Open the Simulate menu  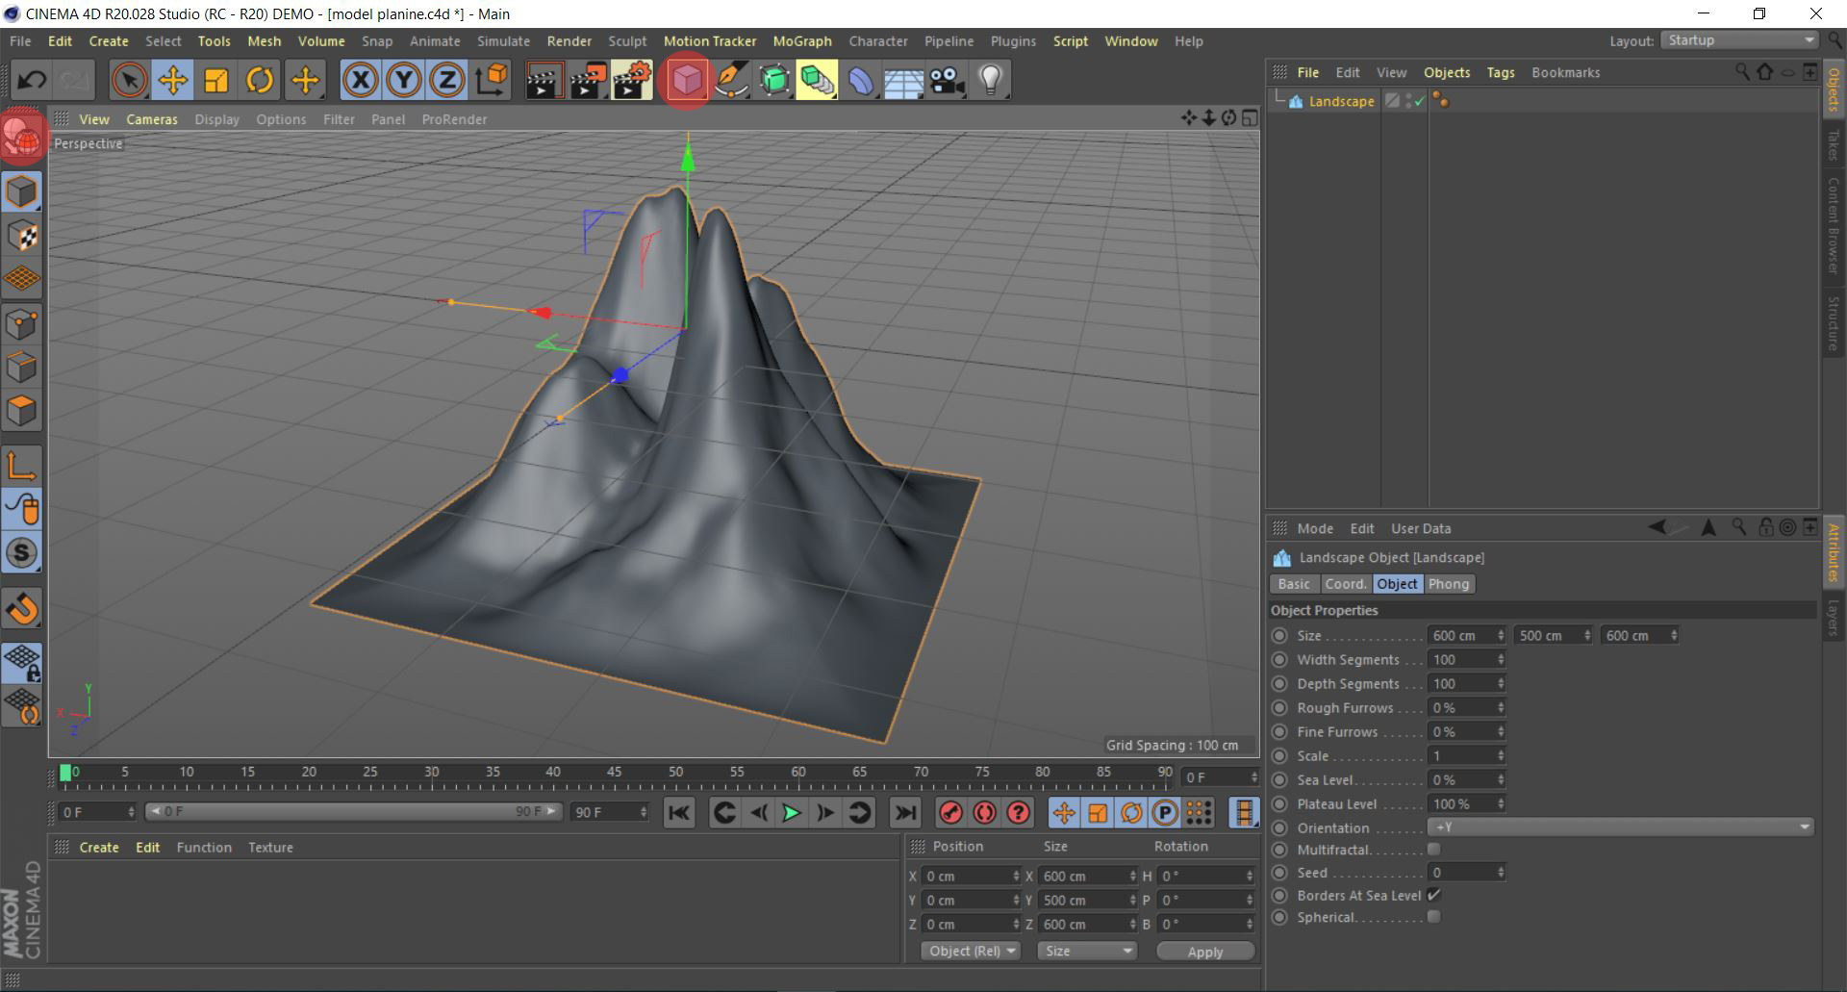tap(503, 41)
